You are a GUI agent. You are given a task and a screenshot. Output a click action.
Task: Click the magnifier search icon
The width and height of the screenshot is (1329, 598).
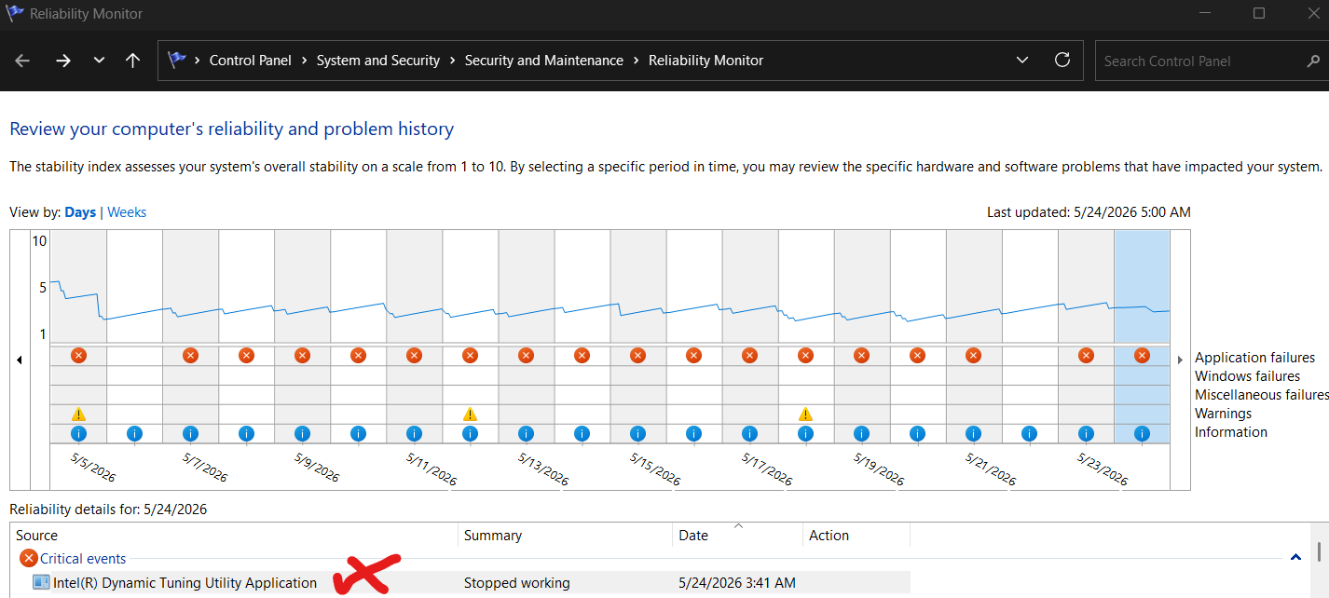pyautogui.click(x=1313, y=61)
